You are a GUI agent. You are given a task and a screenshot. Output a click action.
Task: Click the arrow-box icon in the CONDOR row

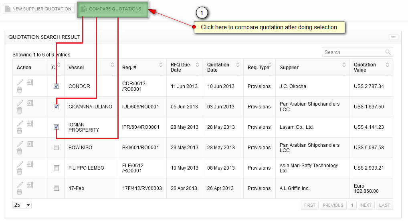30,82
